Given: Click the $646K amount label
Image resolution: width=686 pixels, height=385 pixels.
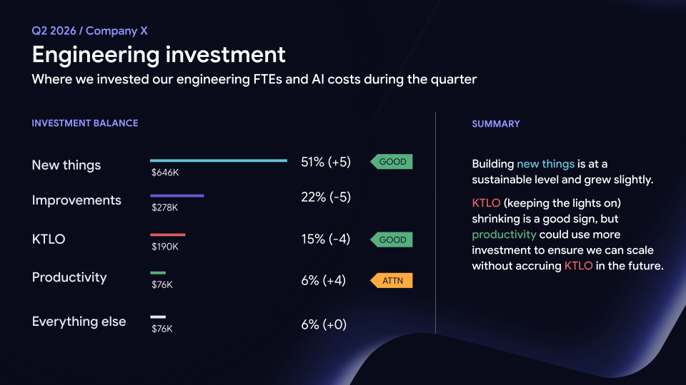Looking at the screenshot, I should click(x=165, y=173).
